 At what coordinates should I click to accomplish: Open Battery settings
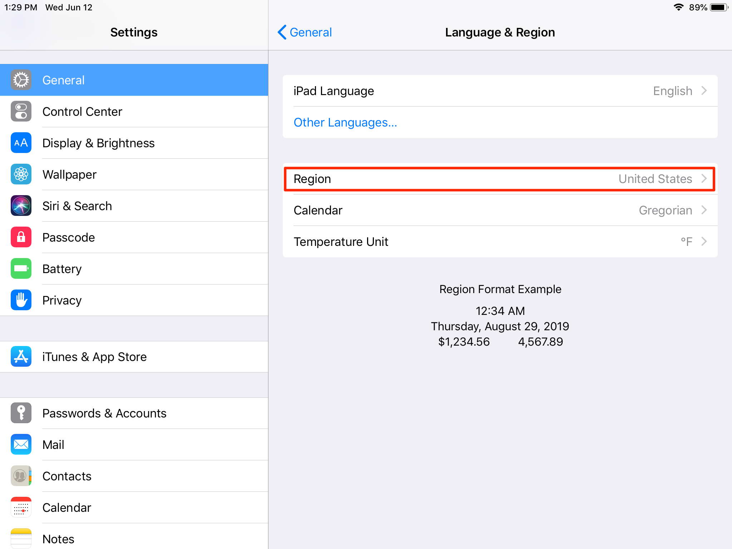click(x=134, y=269)
